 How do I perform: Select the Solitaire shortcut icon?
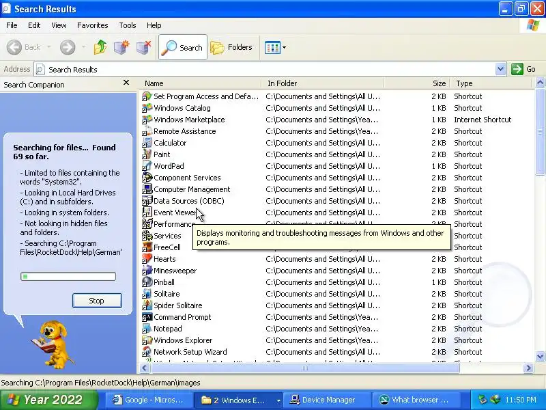pos(147,294)
